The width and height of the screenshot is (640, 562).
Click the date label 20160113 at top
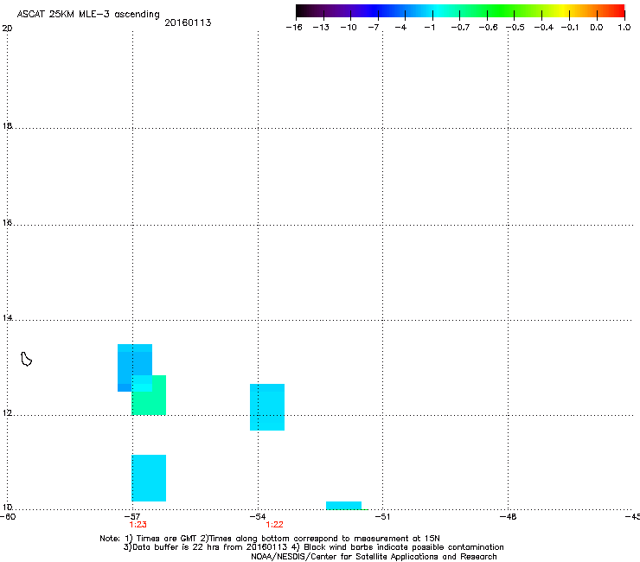(188, 22)
